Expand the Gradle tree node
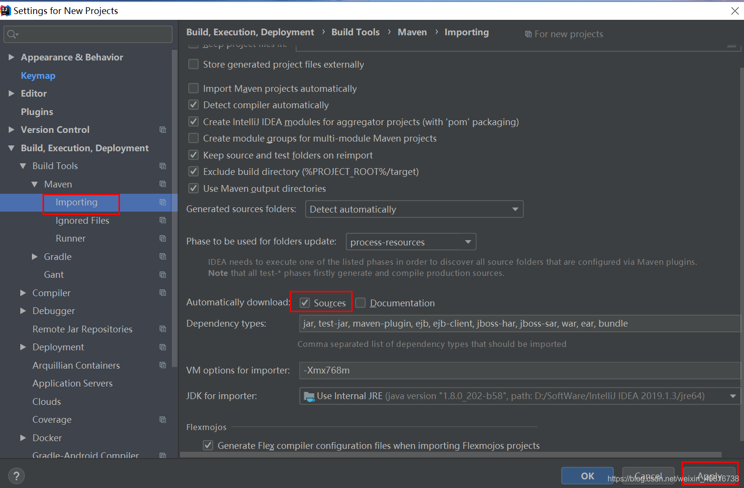This screenshot has height=488, width=744. pos(34,257)
